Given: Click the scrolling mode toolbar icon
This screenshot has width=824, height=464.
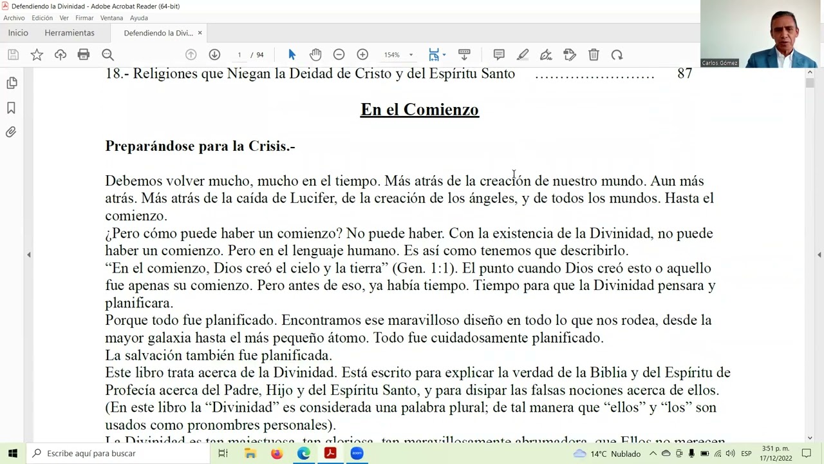Looking at the screenshot, I should tap(464, 55).
